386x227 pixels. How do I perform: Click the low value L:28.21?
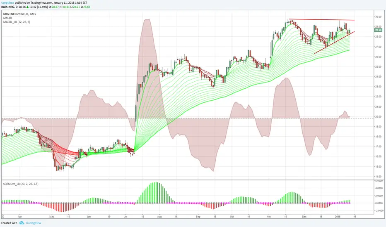pos(75,7)
